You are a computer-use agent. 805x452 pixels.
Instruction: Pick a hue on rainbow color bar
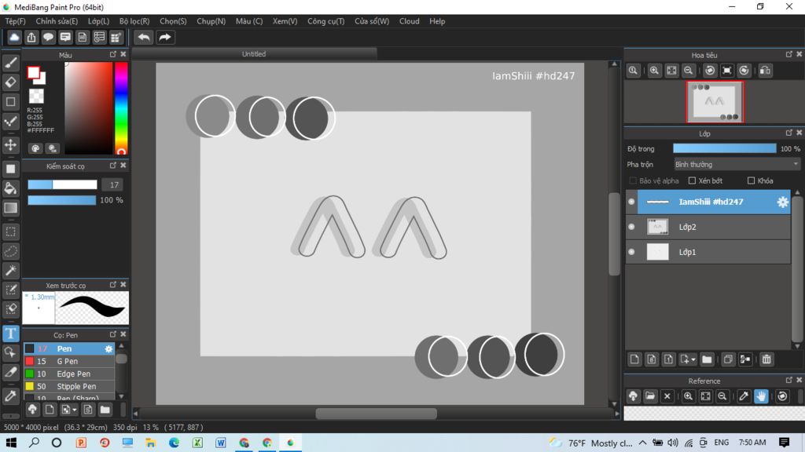point(121,108)
